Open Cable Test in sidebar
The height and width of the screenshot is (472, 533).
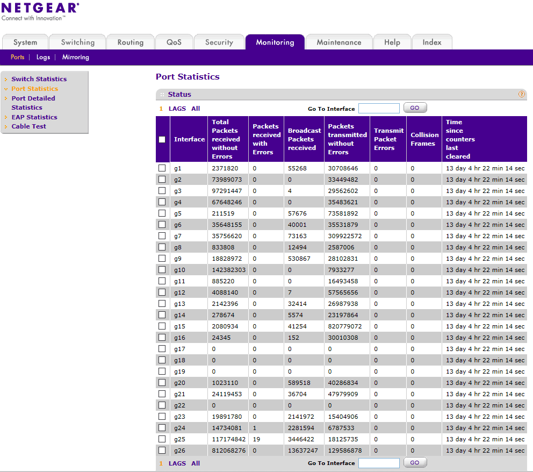pos(28,126)
